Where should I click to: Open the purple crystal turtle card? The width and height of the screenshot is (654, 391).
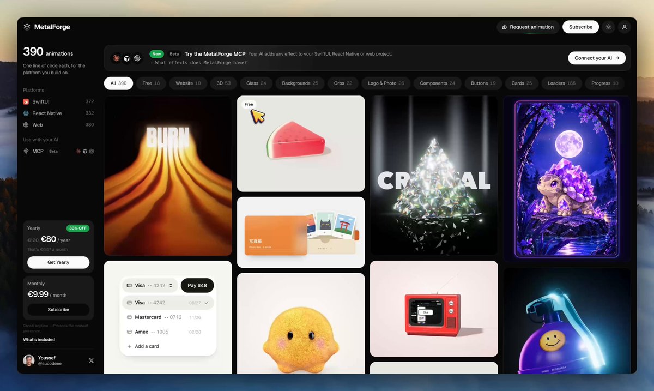[x=567, y=179]
